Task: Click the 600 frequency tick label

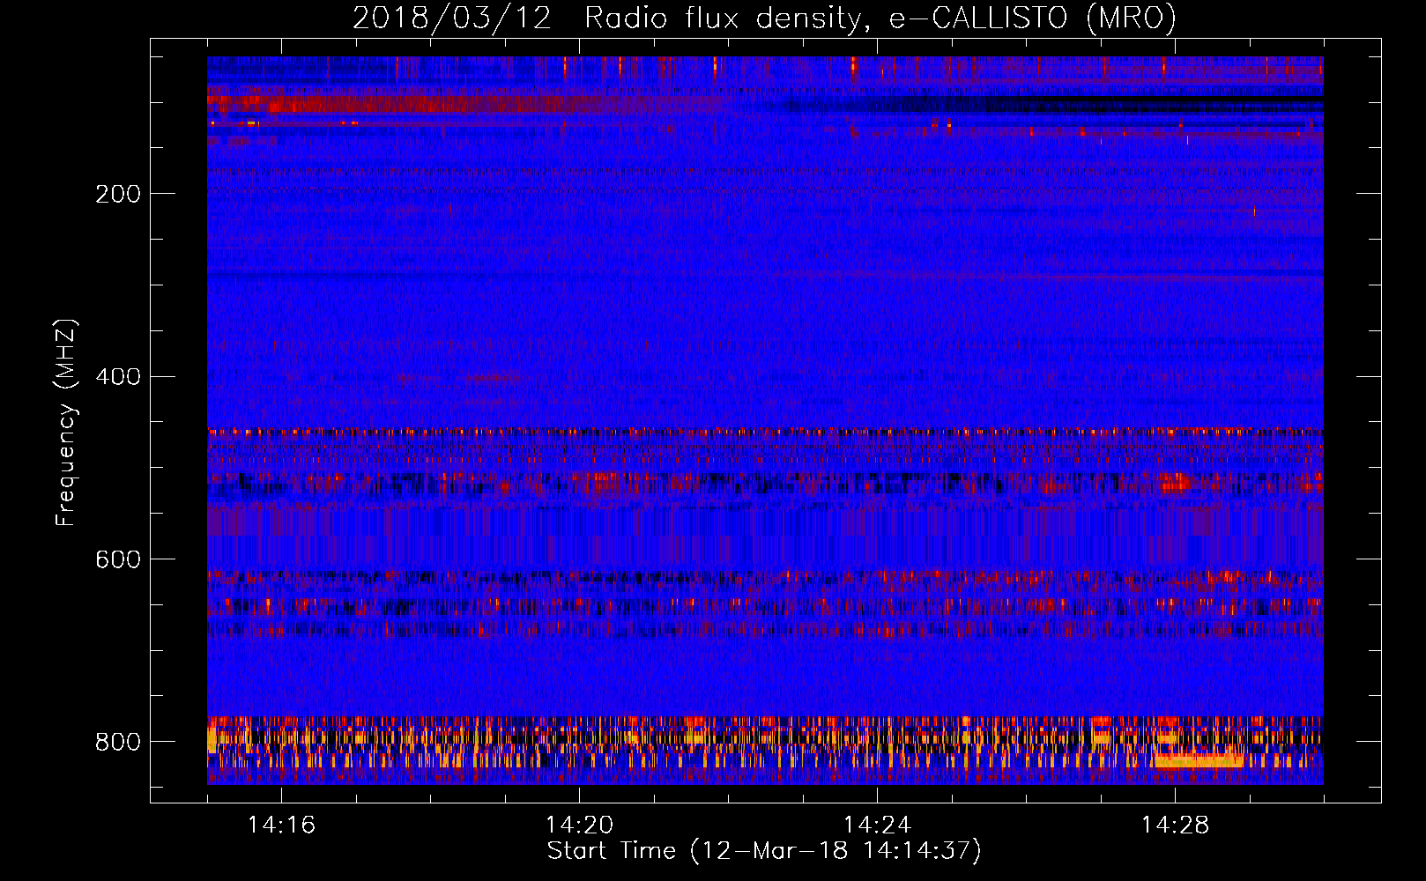Action: tap(118, 559)
